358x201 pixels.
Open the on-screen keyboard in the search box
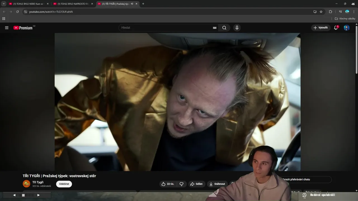coord(215,28)
